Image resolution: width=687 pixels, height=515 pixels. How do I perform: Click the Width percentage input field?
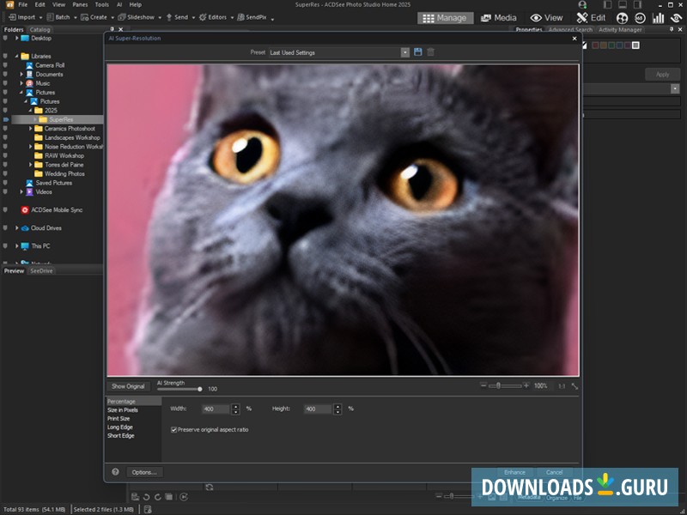coord(216,409)
